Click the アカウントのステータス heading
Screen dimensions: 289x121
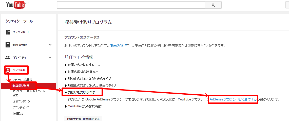point(82,38)
